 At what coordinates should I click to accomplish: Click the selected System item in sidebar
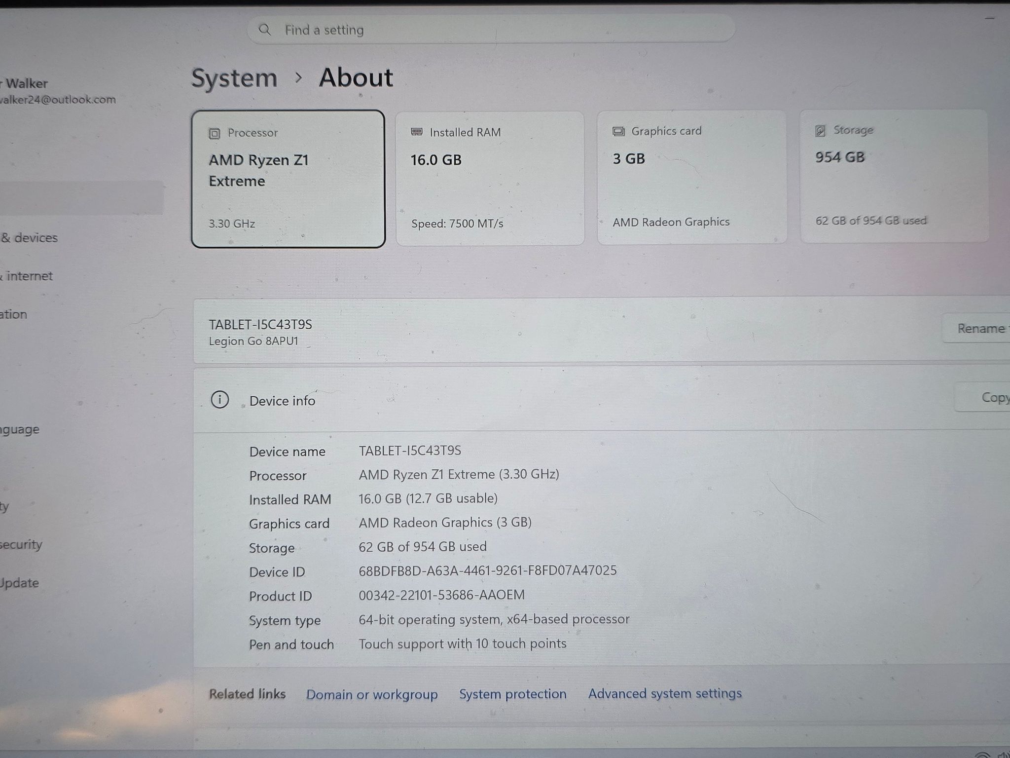(81, 197)
